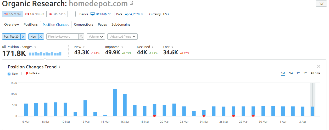Open the note marker near 29 Mar
The height and width of the screenshot is (130, 329).
253,116
